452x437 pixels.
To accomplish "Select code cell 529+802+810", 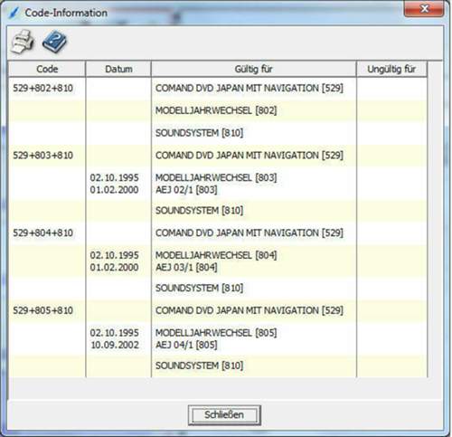I will point(43,88).
